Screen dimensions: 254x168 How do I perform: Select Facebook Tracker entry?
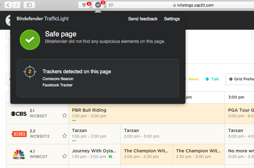58,85
